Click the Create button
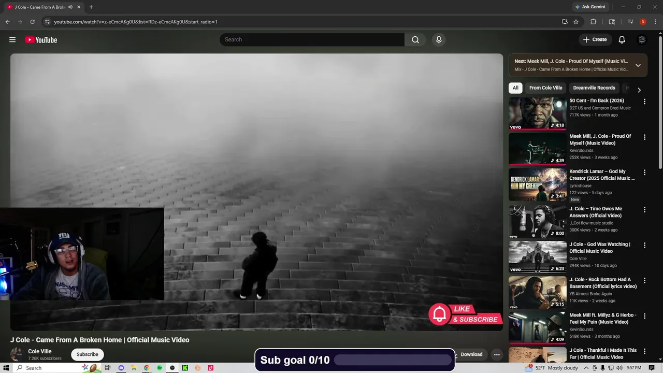Screen dimensions: 663x373 click(595, 40)
